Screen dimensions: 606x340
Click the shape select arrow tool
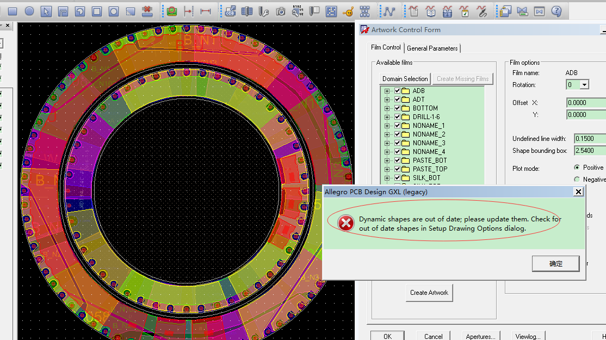[x=46, y=11]
